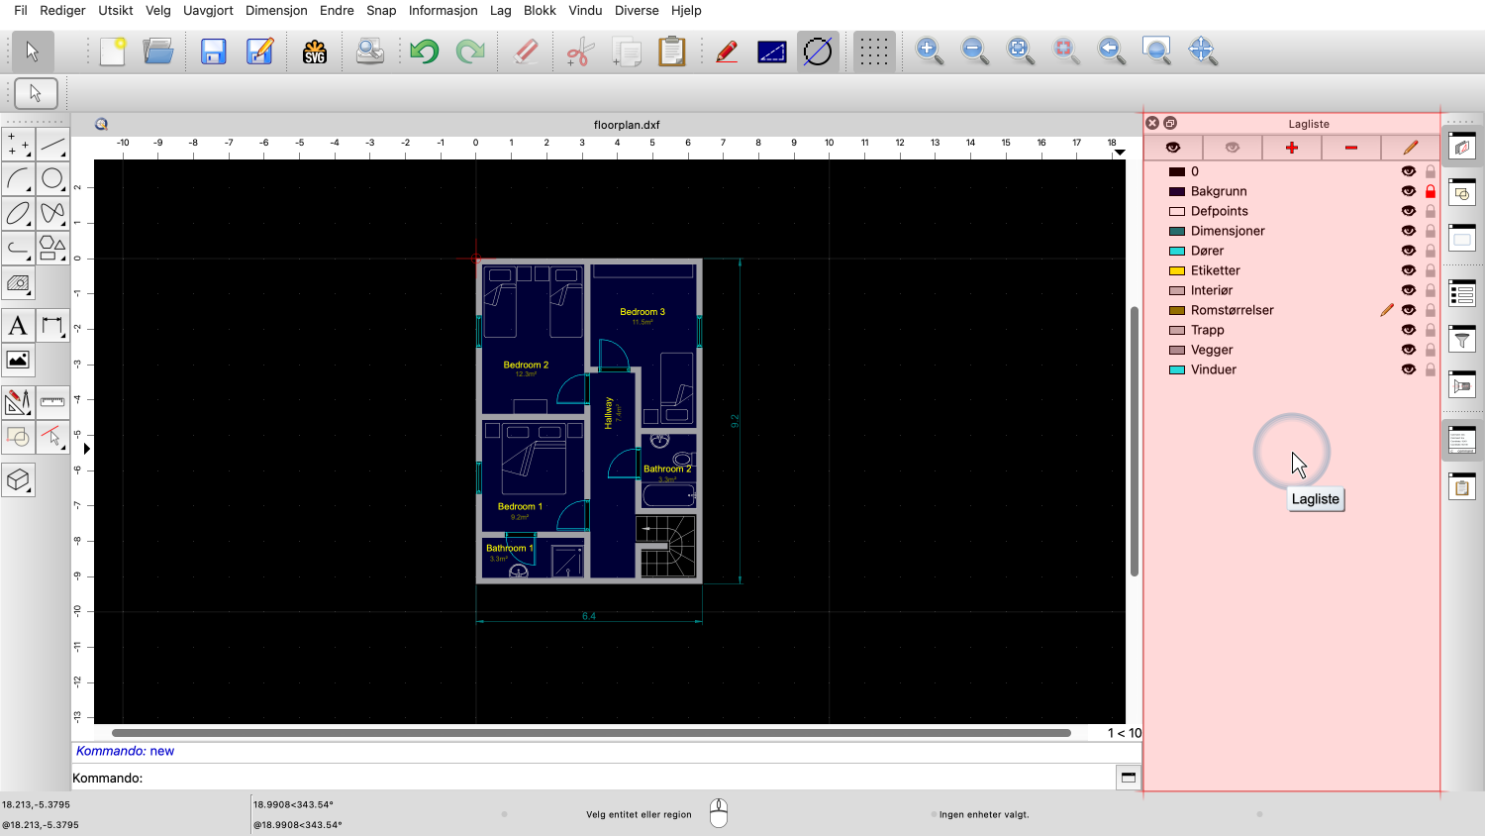The height and width of the screenshot is (836, 1485).
Task: Open the Circle drawing tools
Action: point(52,179)
